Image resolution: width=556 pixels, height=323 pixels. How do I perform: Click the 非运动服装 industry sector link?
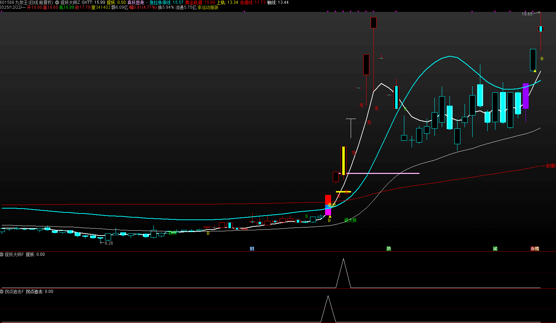pos(208,7)
